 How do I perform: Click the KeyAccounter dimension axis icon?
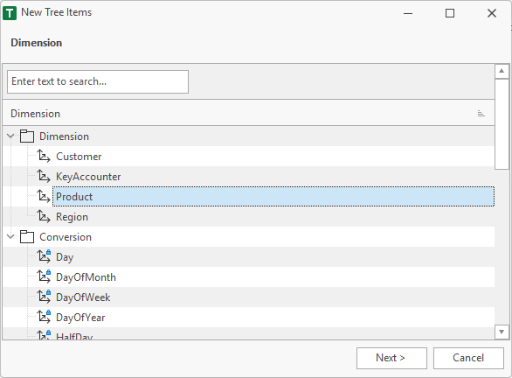(44, 176)
